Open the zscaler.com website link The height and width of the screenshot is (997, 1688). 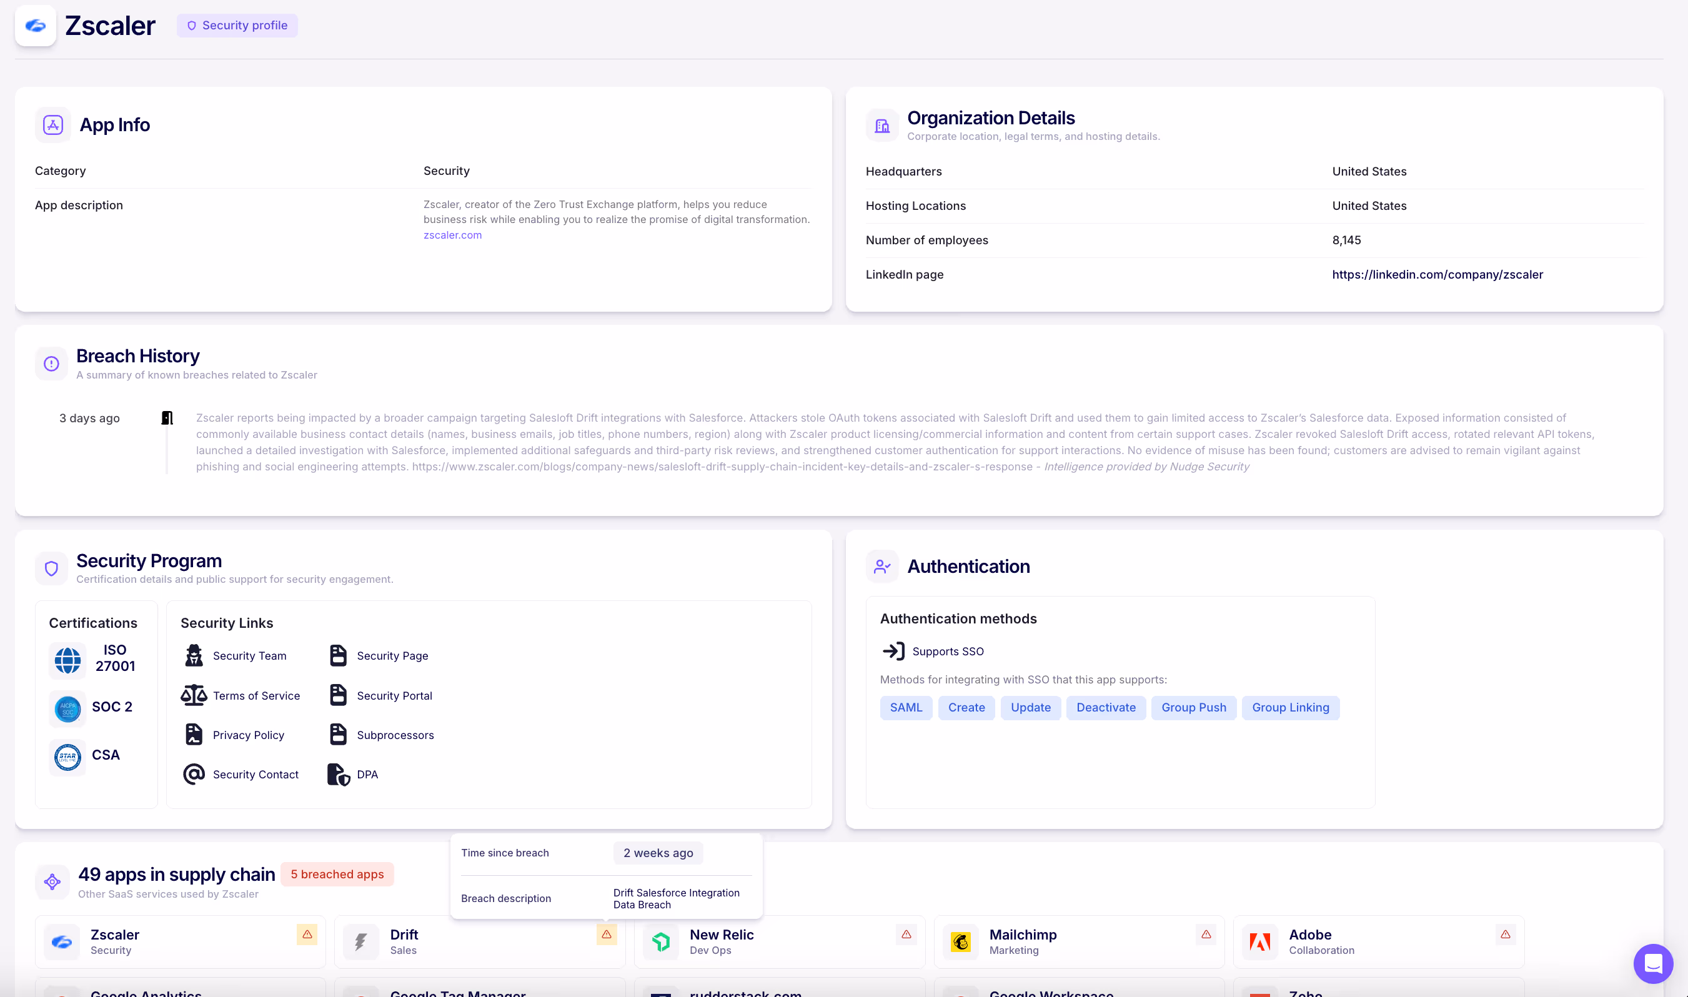452,235
